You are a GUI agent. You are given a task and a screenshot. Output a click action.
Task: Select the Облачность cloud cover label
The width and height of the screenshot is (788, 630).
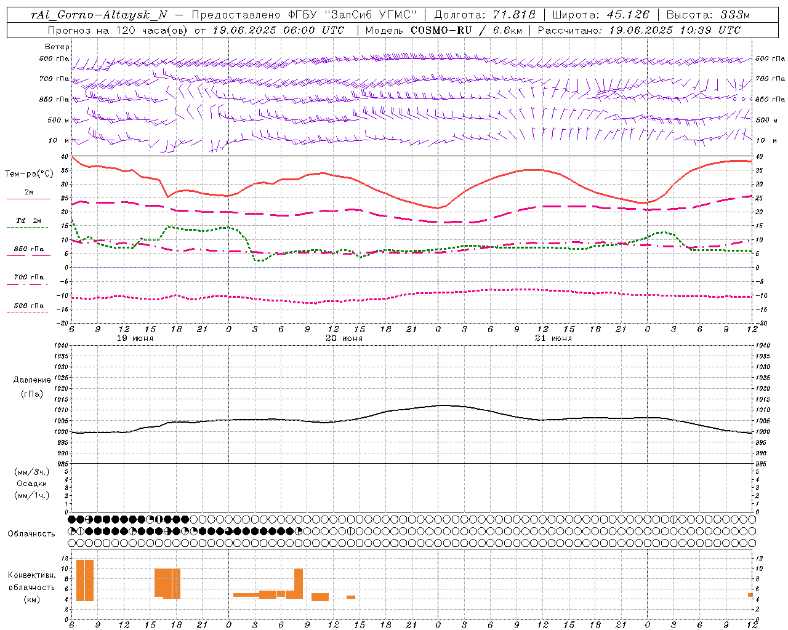pyautogui.click(x=31, y=534)
